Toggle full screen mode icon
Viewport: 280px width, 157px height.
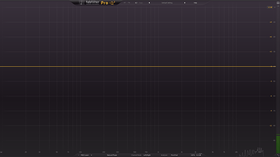278,3
